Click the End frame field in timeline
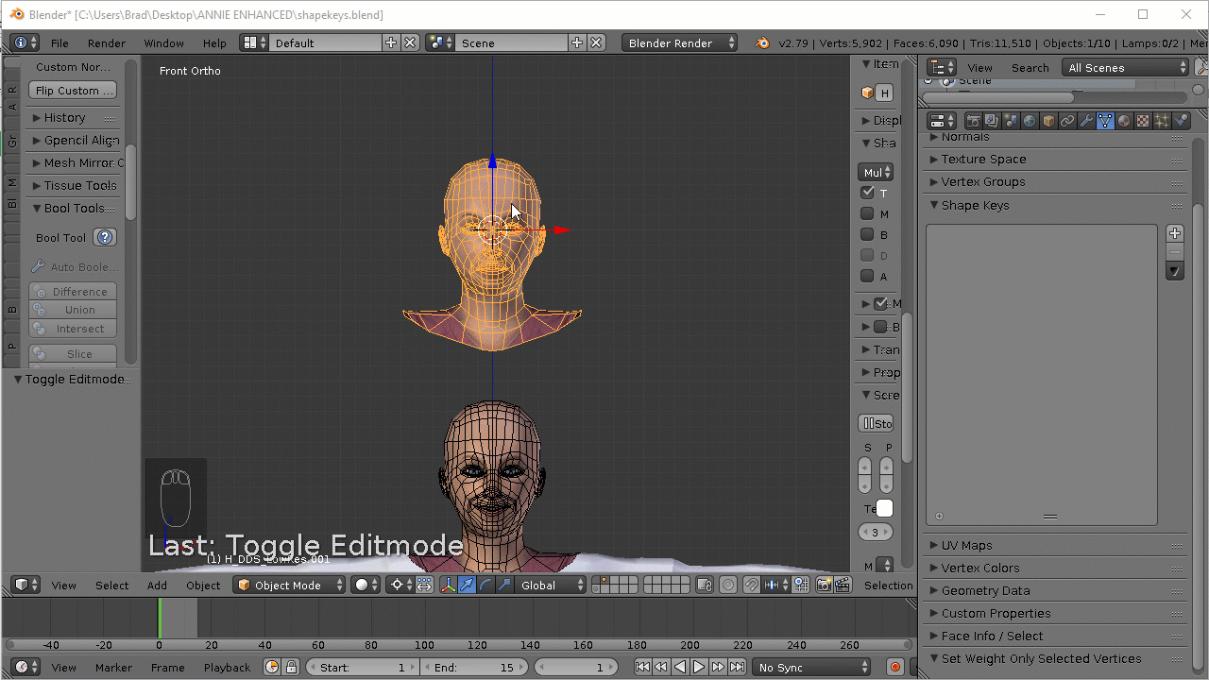The width and height of the screenshot is (1209, 680). [x=474, y=667]
